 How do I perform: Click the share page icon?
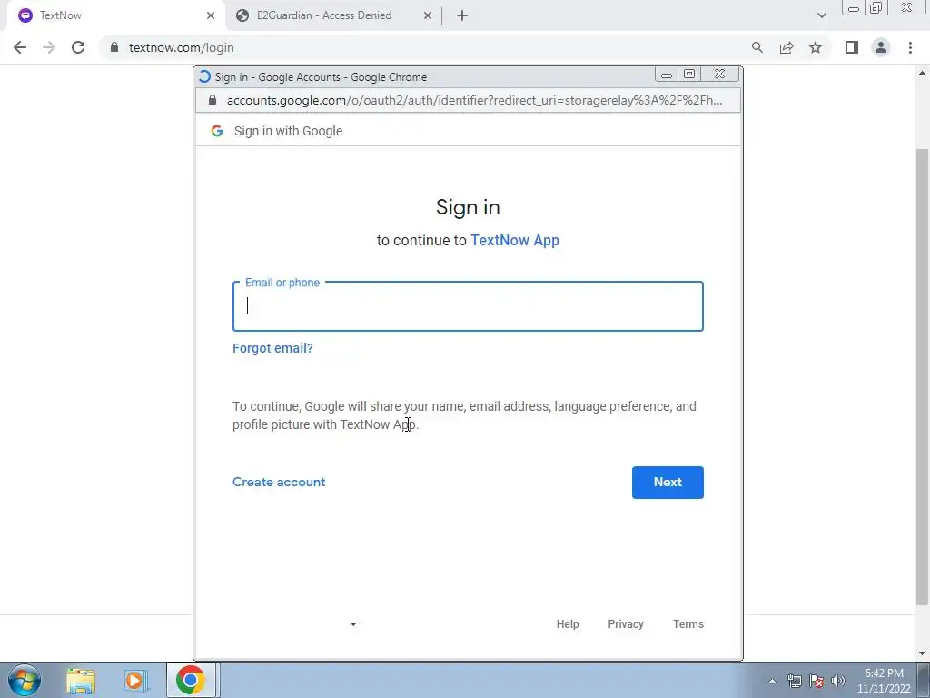click(x=787, y=47)
